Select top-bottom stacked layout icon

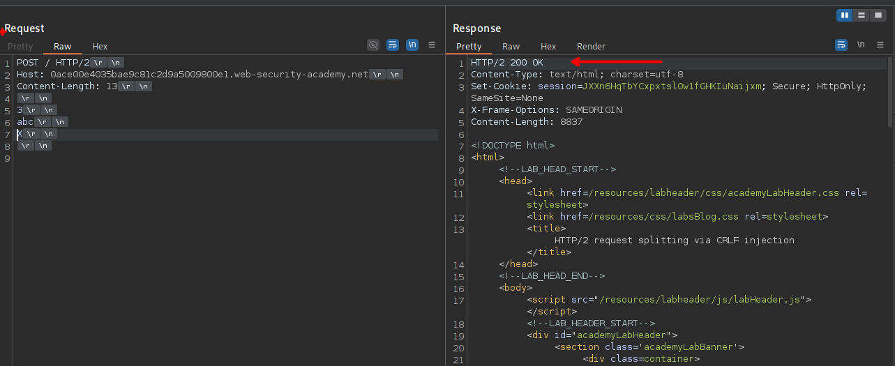pyautogui.click(x=862, y=15)
